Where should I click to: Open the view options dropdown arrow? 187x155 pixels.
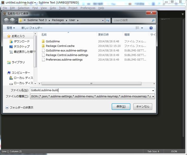(x=142, y=28)
